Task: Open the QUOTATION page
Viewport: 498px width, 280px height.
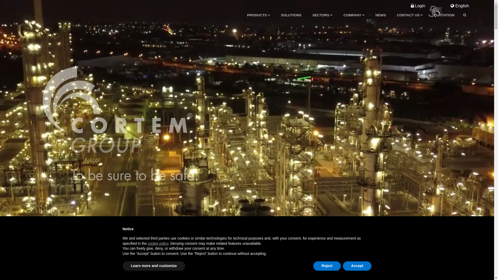Action: click(x=444, y=15)
